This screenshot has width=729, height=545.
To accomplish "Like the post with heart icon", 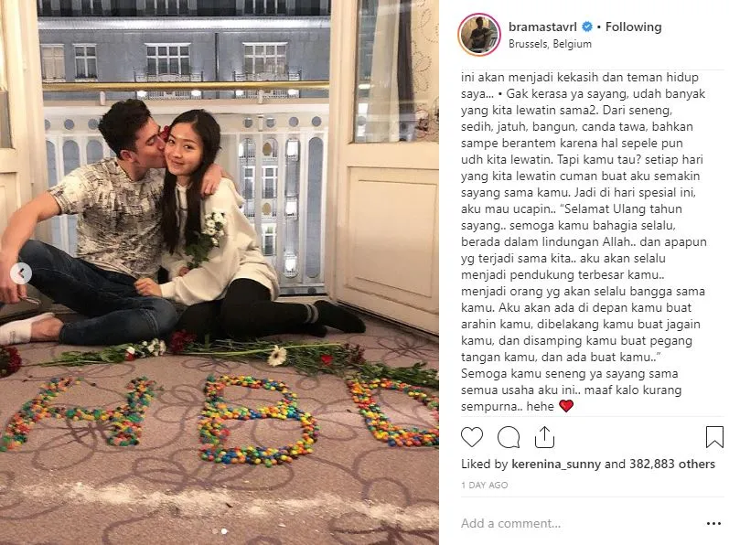I will (x=472, y=437).
